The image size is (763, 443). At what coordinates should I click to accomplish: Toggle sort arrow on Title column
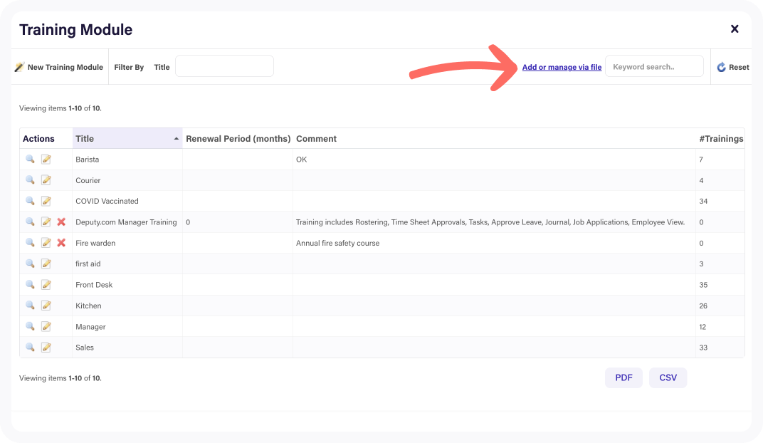click(176, 139)
